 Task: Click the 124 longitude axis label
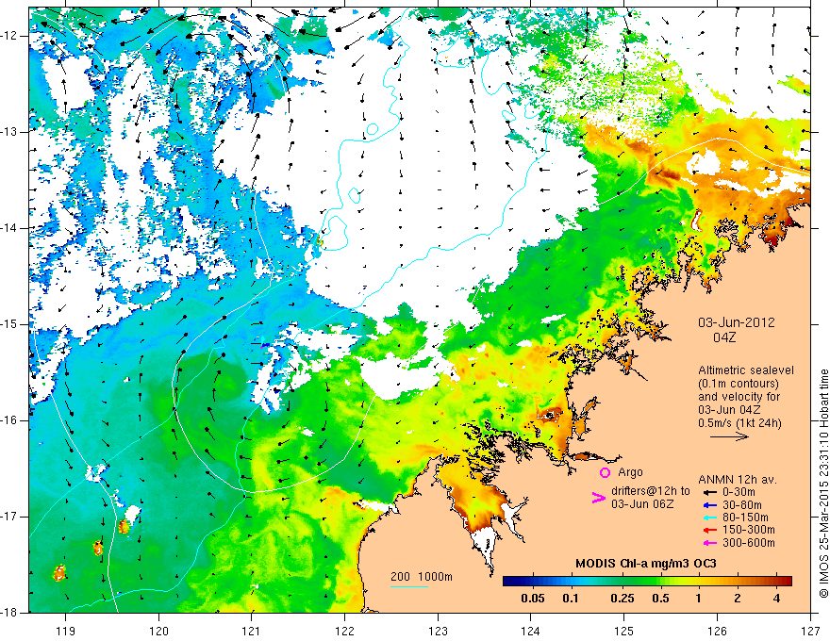pyautogui.click(x=531, y=631)
